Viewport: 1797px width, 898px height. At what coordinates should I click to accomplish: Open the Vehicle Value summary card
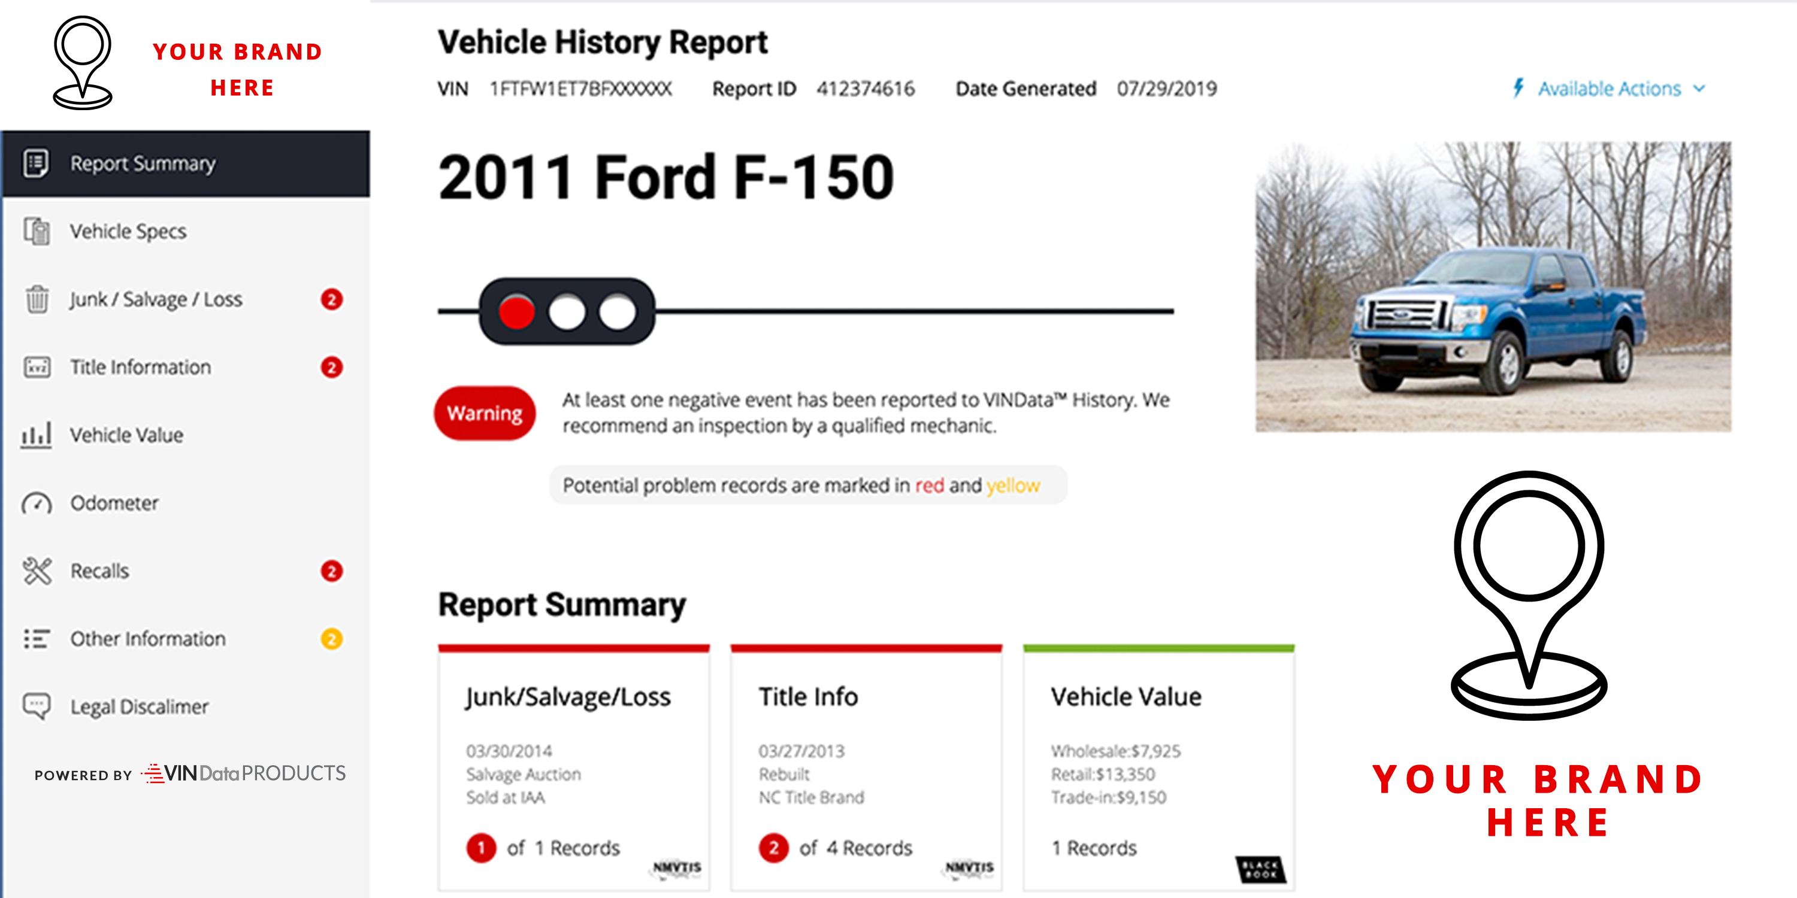point(1158,767)
